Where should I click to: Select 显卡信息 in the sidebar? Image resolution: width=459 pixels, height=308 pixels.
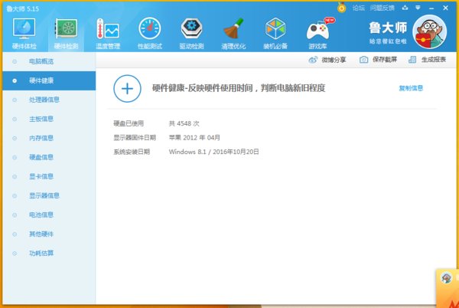coord(49,176)
